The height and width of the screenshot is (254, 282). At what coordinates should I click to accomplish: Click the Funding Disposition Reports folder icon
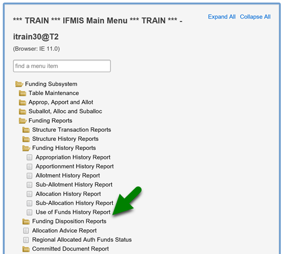(26, 221)
